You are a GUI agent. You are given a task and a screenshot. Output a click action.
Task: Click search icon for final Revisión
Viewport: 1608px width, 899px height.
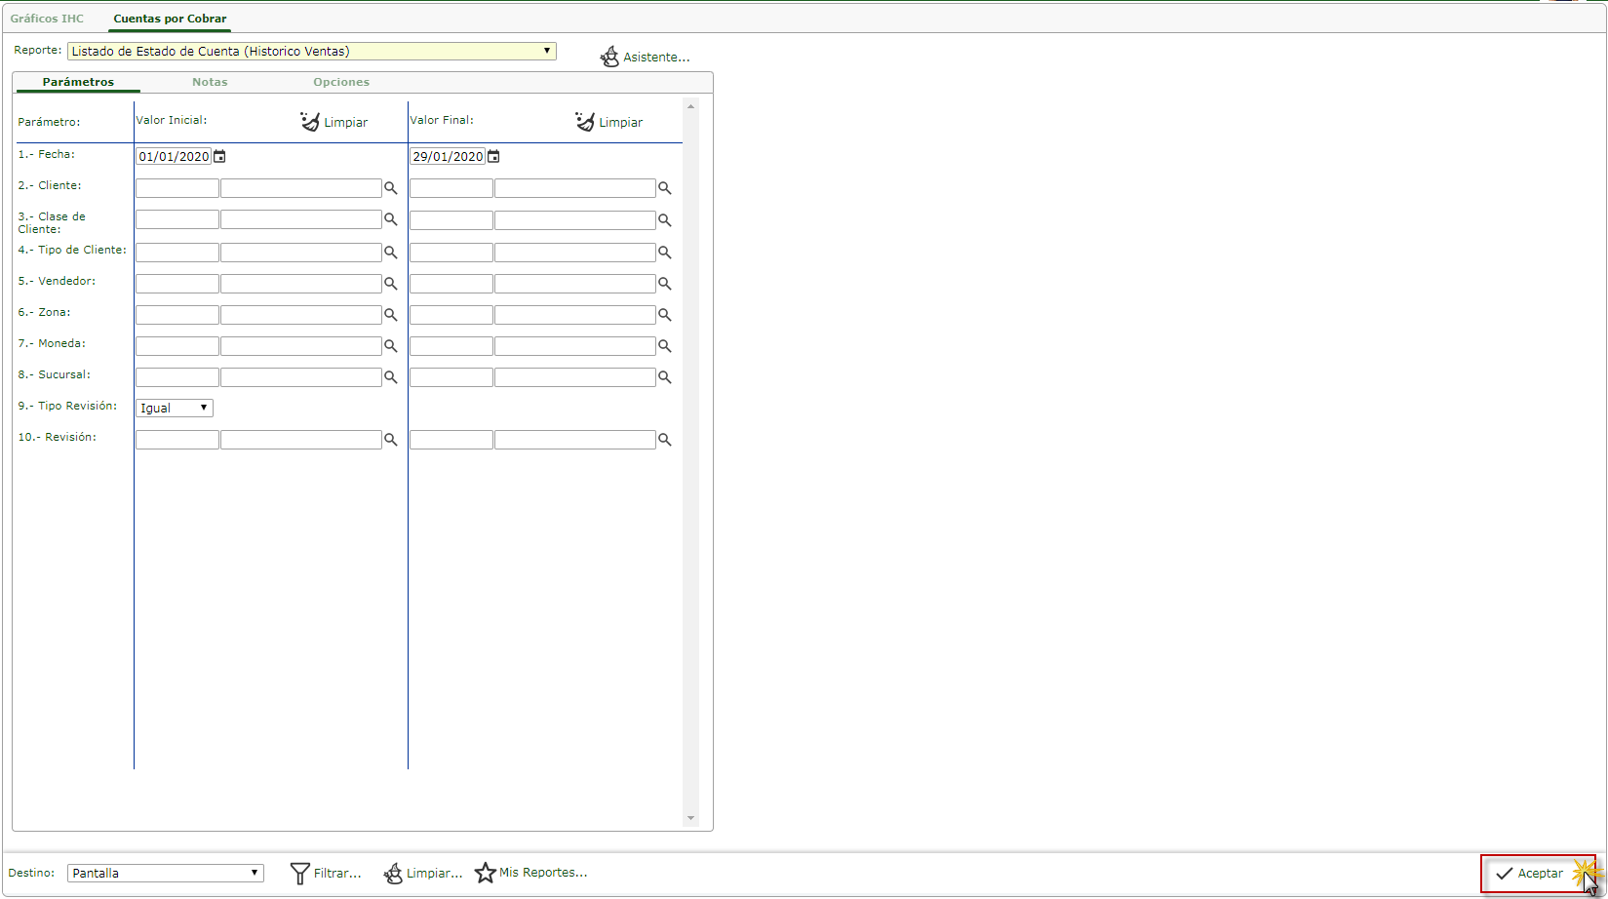pos(664,440)
